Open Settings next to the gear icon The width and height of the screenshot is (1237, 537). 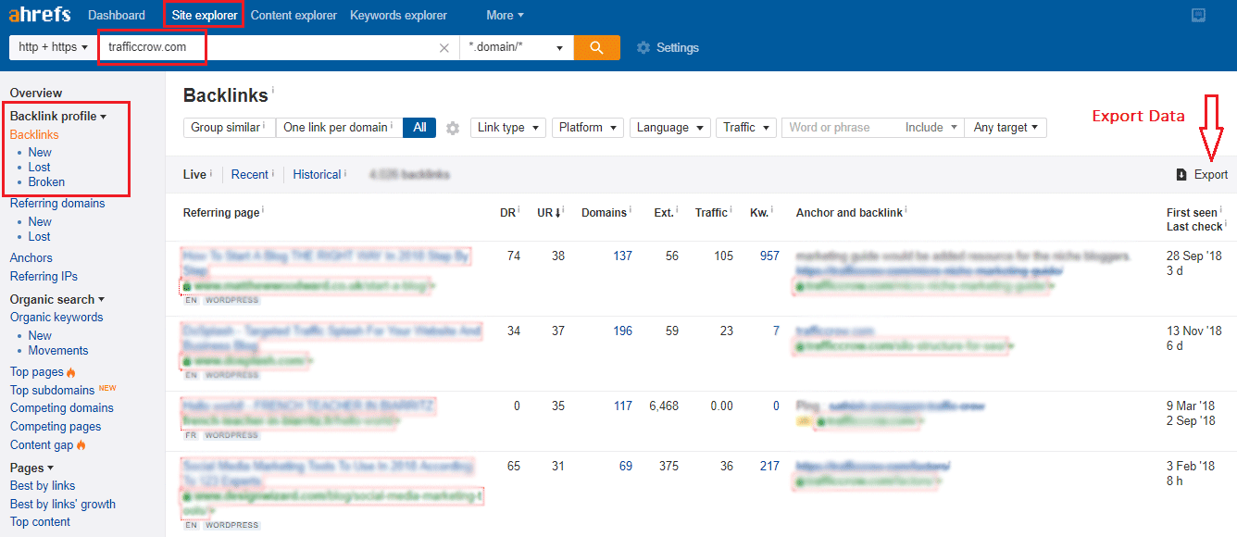click(677, 48)
